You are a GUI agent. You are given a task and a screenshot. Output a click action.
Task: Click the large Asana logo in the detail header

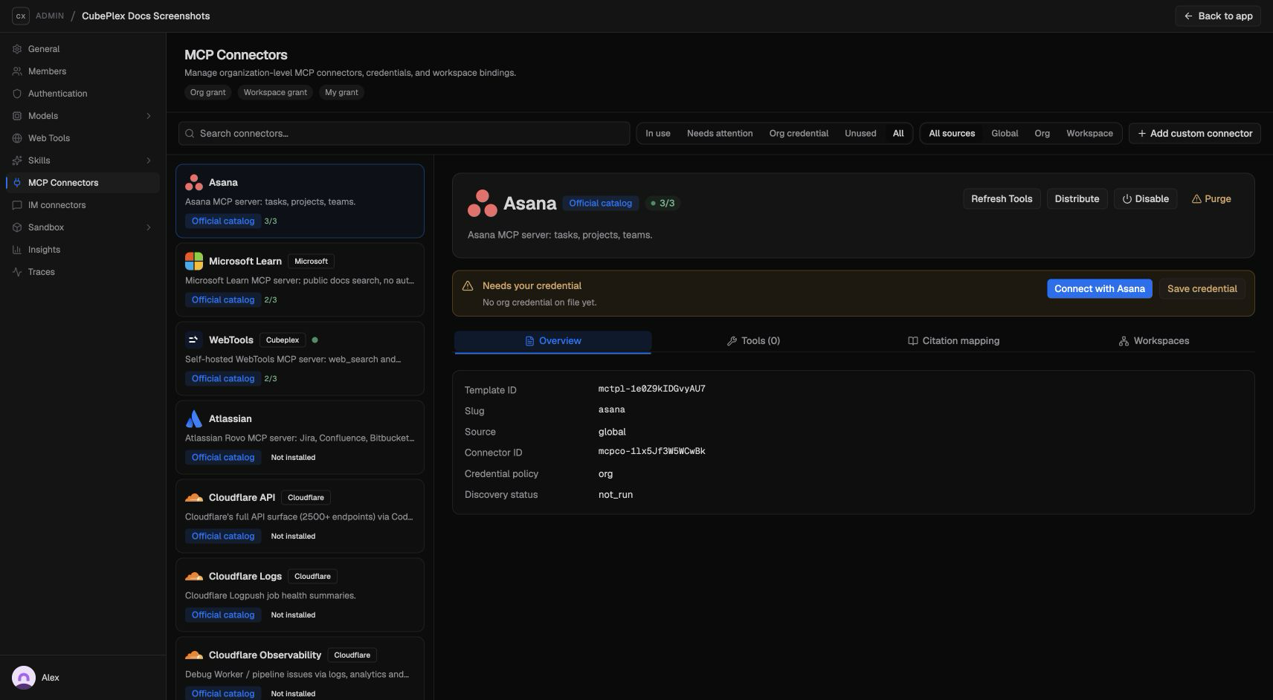(482, 203)
